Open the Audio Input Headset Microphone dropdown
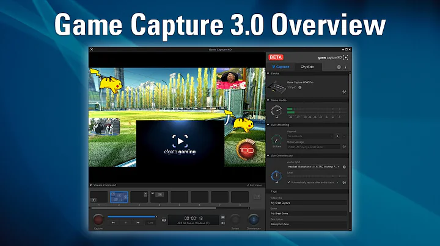The image size is (440, 246). [x=313, y=167]
